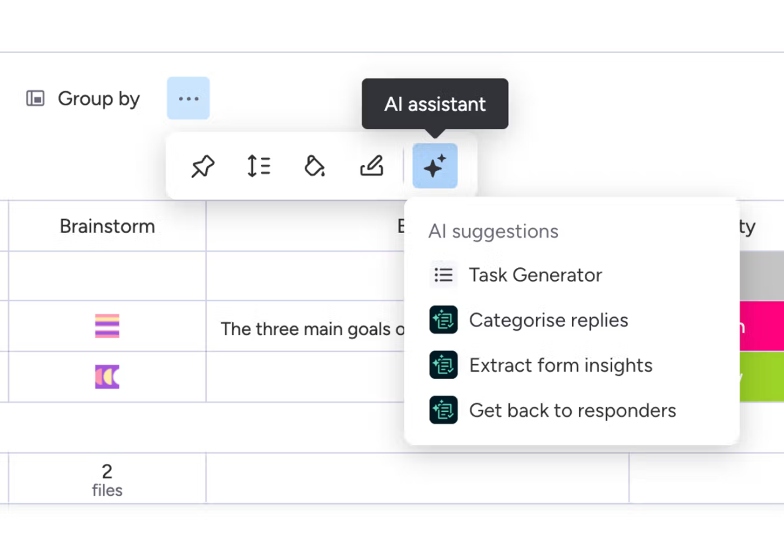Screen dimensions: 784x535
Task: Open the Group by option
Action: pos(83,99)
